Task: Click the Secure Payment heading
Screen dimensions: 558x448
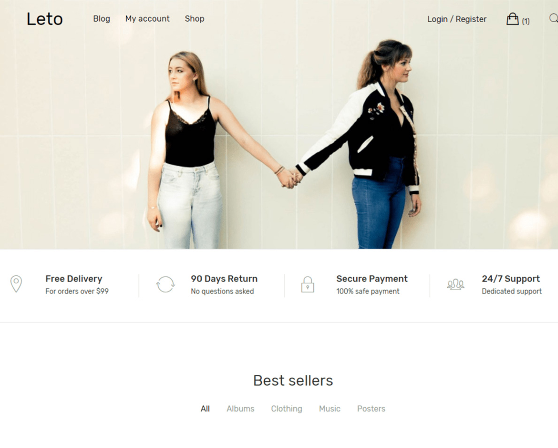Action: (372, 278)
